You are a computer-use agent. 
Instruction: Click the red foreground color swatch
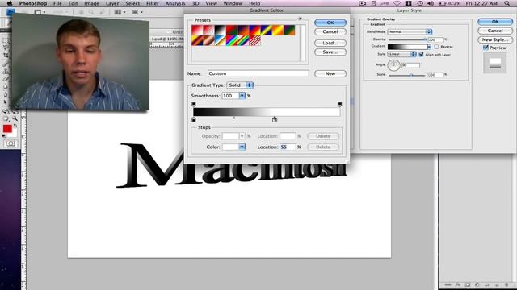point(7,129)
